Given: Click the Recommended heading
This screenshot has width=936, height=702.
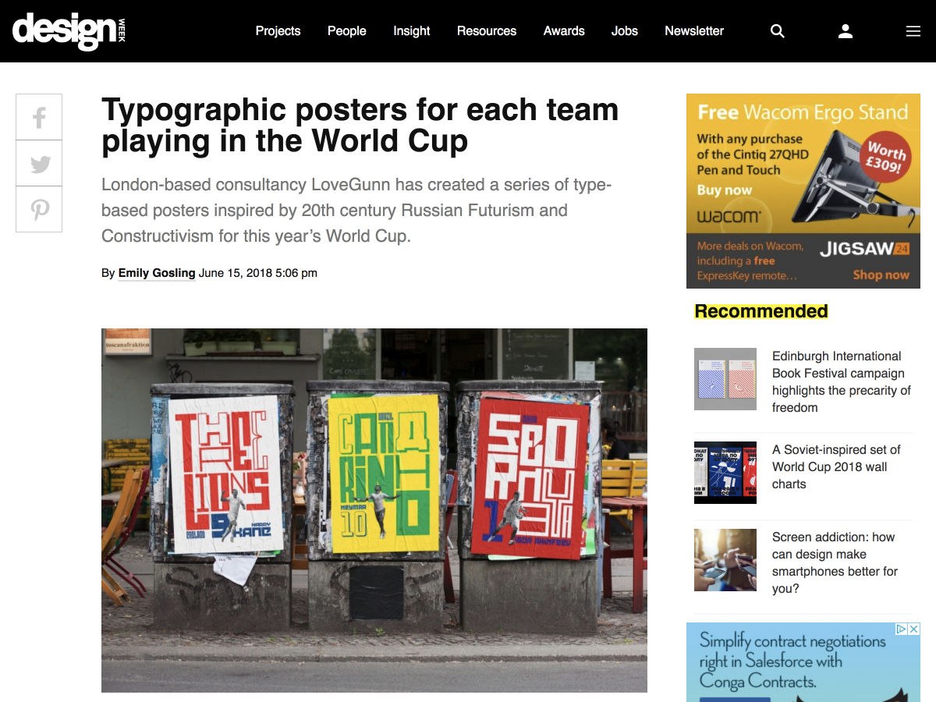Looking at the screenshot, I should pos(761,311).
